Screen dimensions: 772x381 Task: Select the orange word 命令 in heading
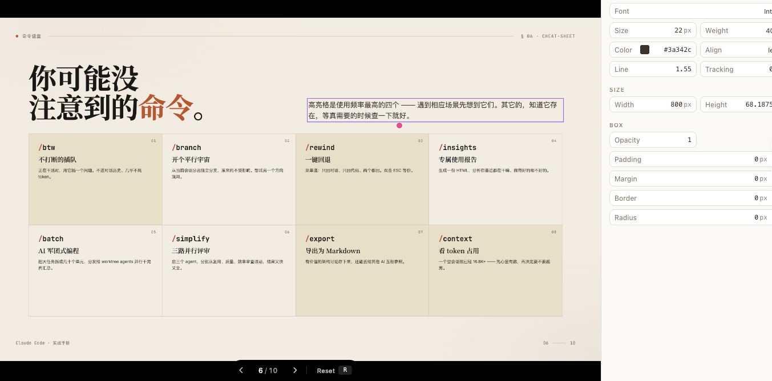[x=165, y=107]
